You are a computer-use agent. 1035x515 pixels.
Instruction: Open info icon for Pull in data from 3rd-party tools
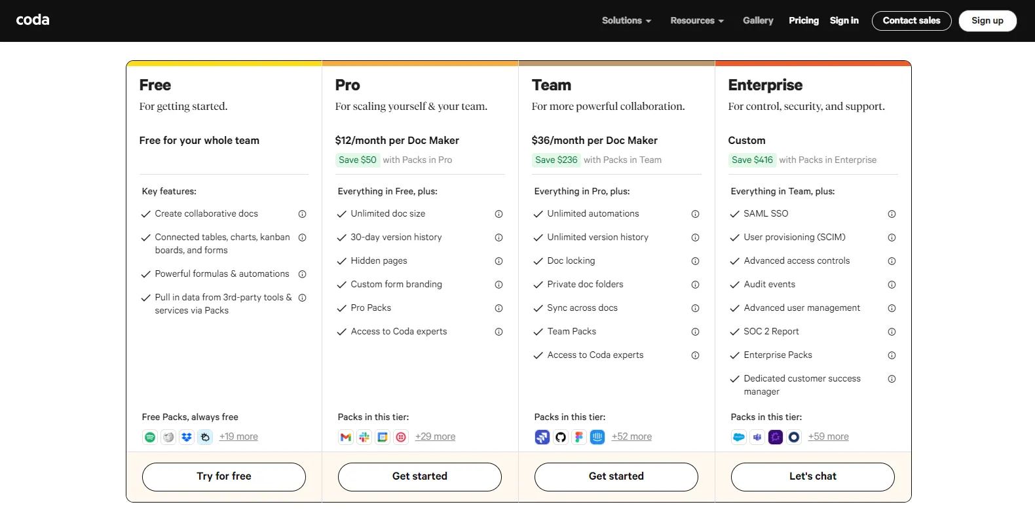click(x=303, y=298)
